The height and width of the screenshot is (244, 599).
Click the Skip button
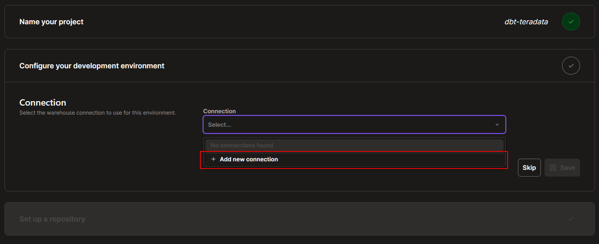point(529,168)
